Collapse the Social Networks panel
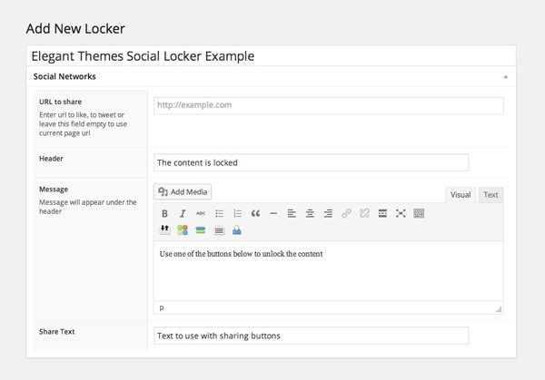This screenshot has height=380, width=545. tap(505, 77)
